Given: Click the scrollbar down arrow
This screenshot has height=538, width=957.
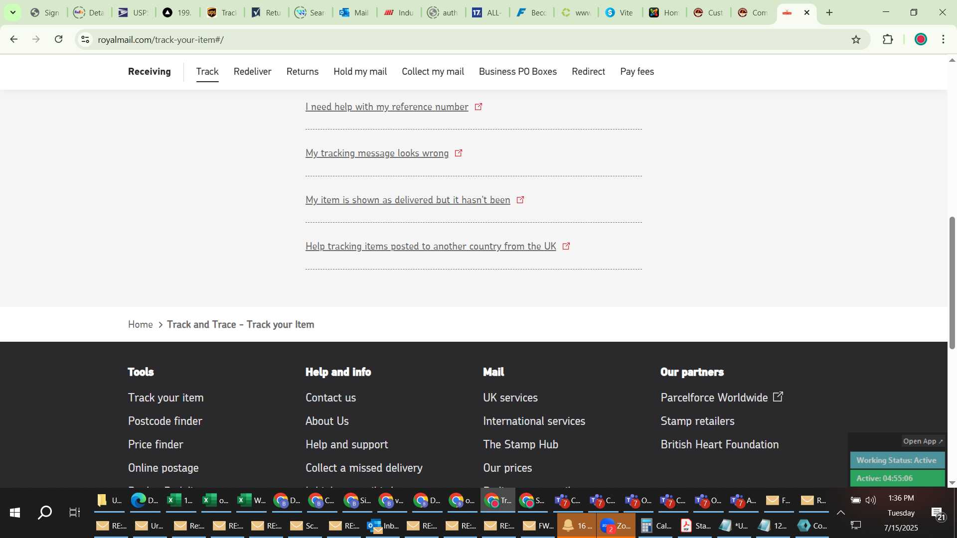Looking at the screenshot, I should pos(952,483).
